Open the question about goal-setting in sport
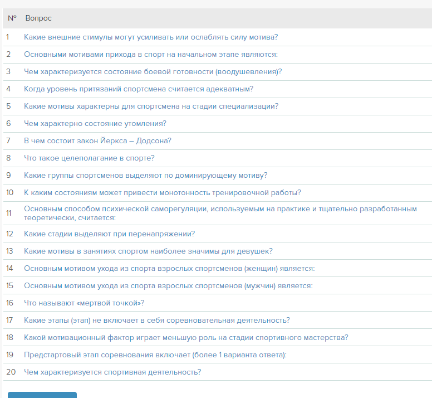Image resolution: width=432 pixels, height=398 pixels. [89, 158]
